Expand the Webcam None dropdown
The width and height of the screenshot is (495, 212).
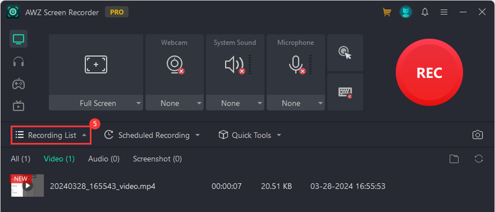tap(199, 103)
